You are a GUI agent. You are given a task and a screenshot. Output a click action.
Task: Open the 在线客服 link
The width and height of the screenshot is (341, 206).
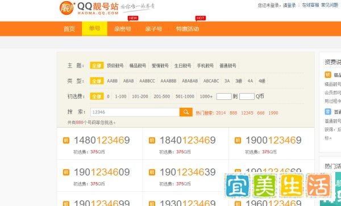click(x=310, y=6)
